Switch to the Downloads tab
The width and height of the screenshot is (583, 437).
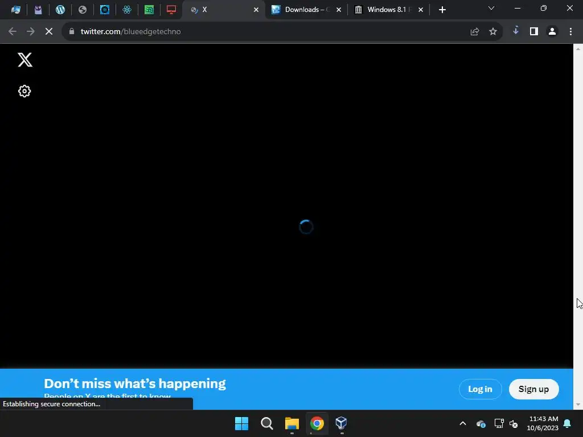(306, 10)
